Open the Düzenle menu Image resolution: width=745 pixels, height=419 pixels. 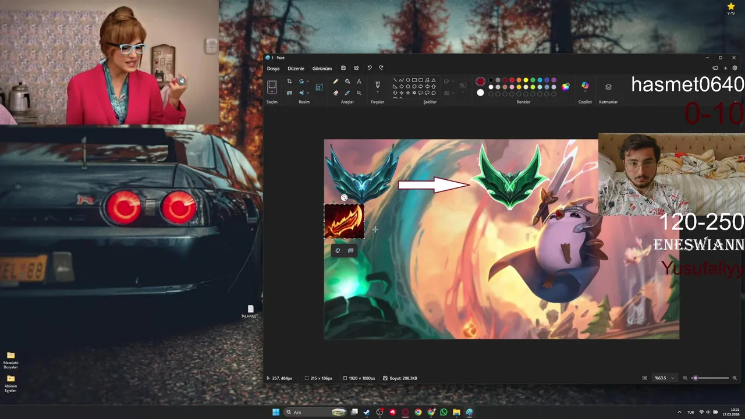coord(296,69)
